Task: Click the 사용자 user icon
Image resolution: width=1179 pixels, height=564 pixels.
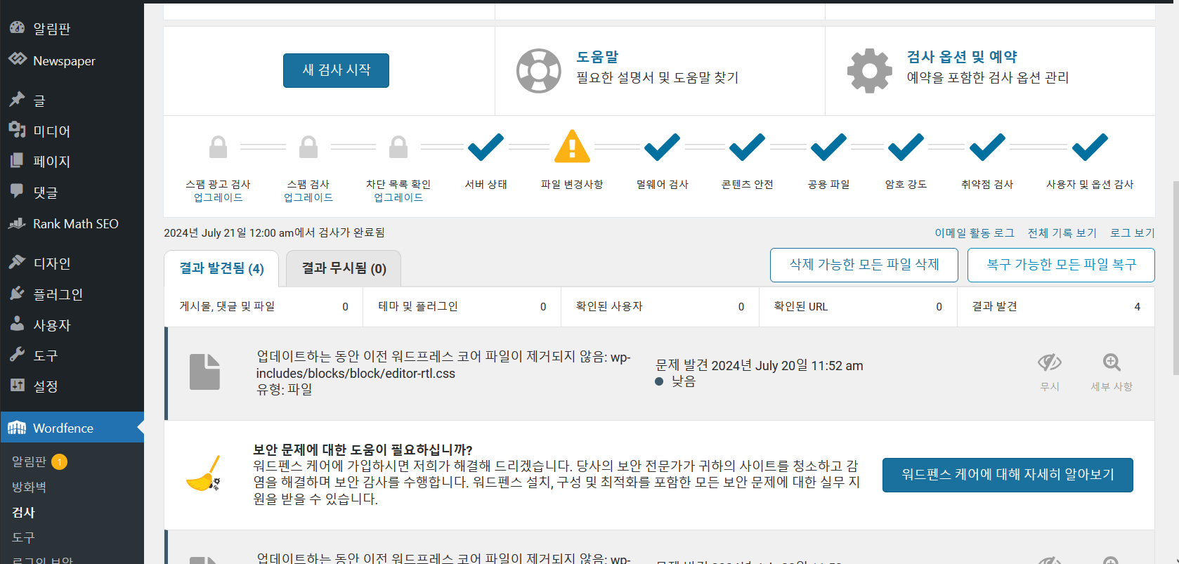Action: click(x=18, y=324)
